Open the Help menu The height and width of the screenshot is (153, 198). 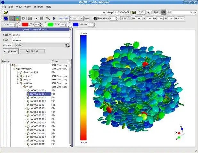[48, 7]
